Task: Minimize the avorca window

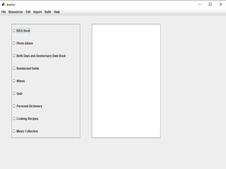Action: pos(199,4)
